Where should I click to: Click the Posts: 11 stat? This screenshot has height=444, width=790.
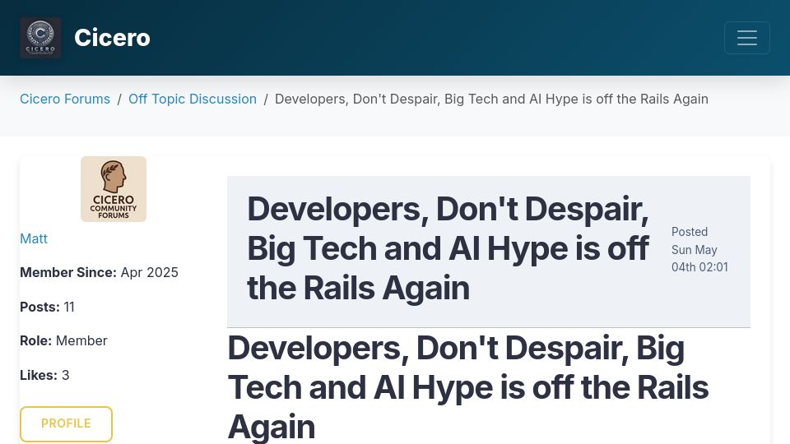click(x=48, y=307)
